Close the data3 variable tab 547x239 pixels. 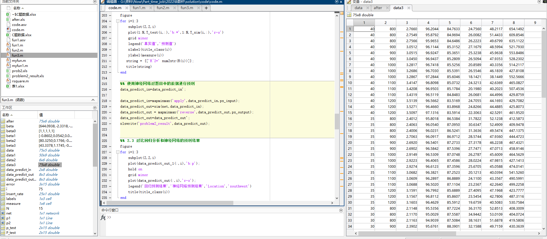[409, 8]
